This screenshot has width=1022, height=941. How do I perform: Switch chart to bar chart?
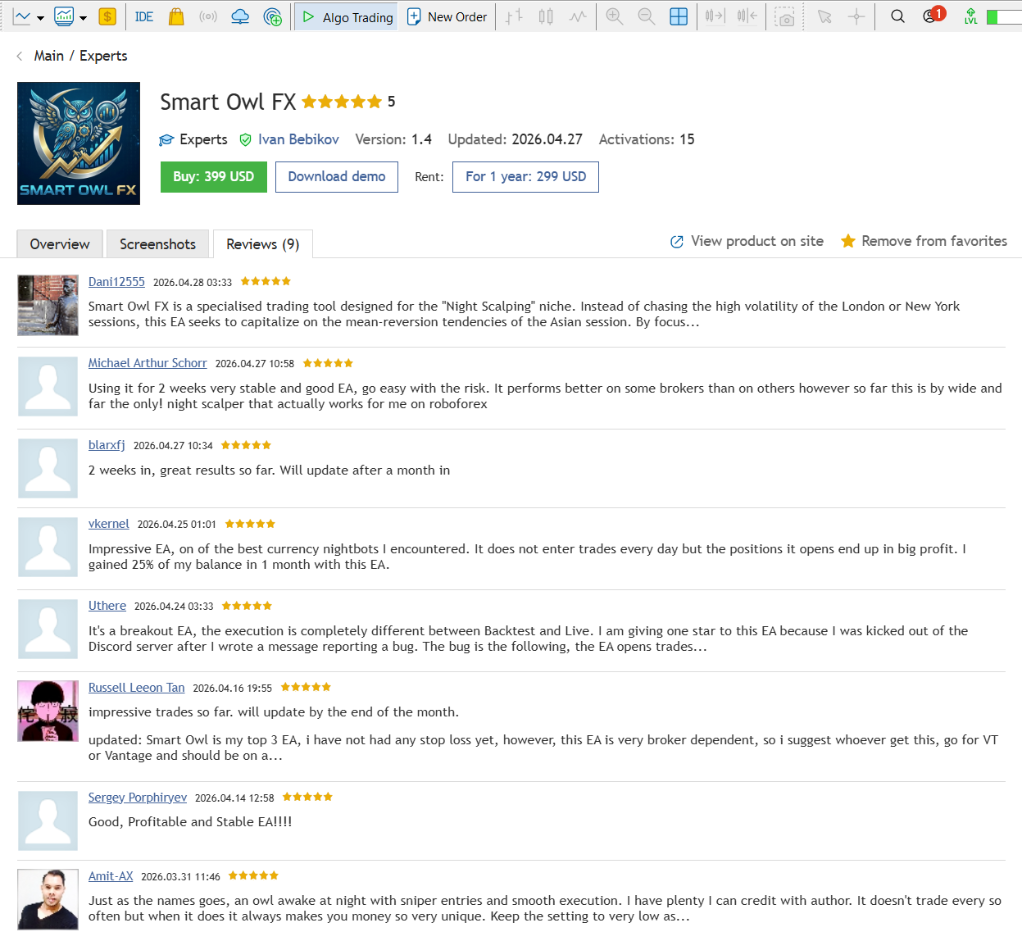[514, 16]
